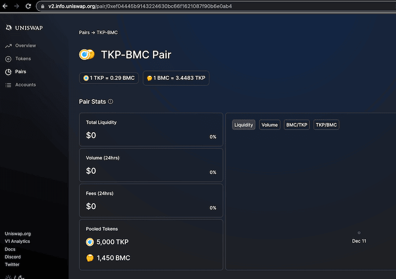The width and height of the screenshot is (396, 279).
Task: Click the TKP token icon in Pooled Tokens
Action: click(x=90, y=242)
